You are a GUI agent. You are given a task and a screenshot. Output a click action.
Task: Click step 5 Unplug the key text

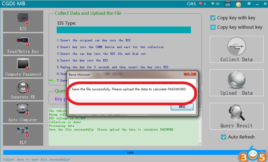tap(113, 67)
